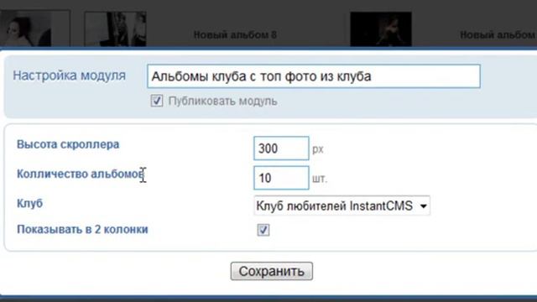Click the Клуб label
This screenshot has height=302, width=537.
click(30, 203)
